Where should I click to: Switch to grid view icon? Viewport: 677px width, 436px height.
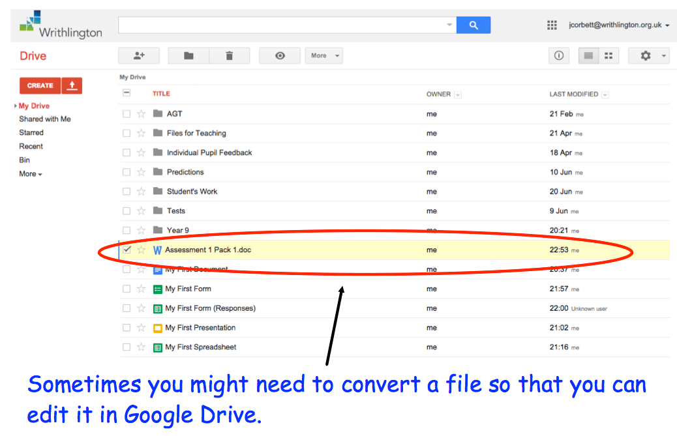point(609,55)
